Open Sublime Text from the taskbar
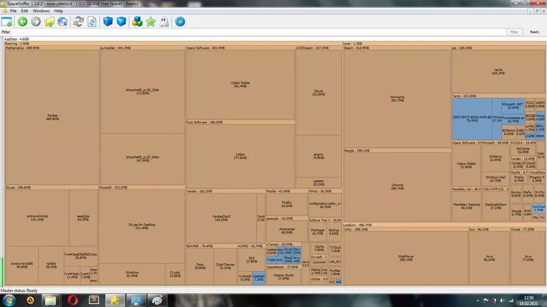This screenshot has height=307, width=547. coord(94,300)
